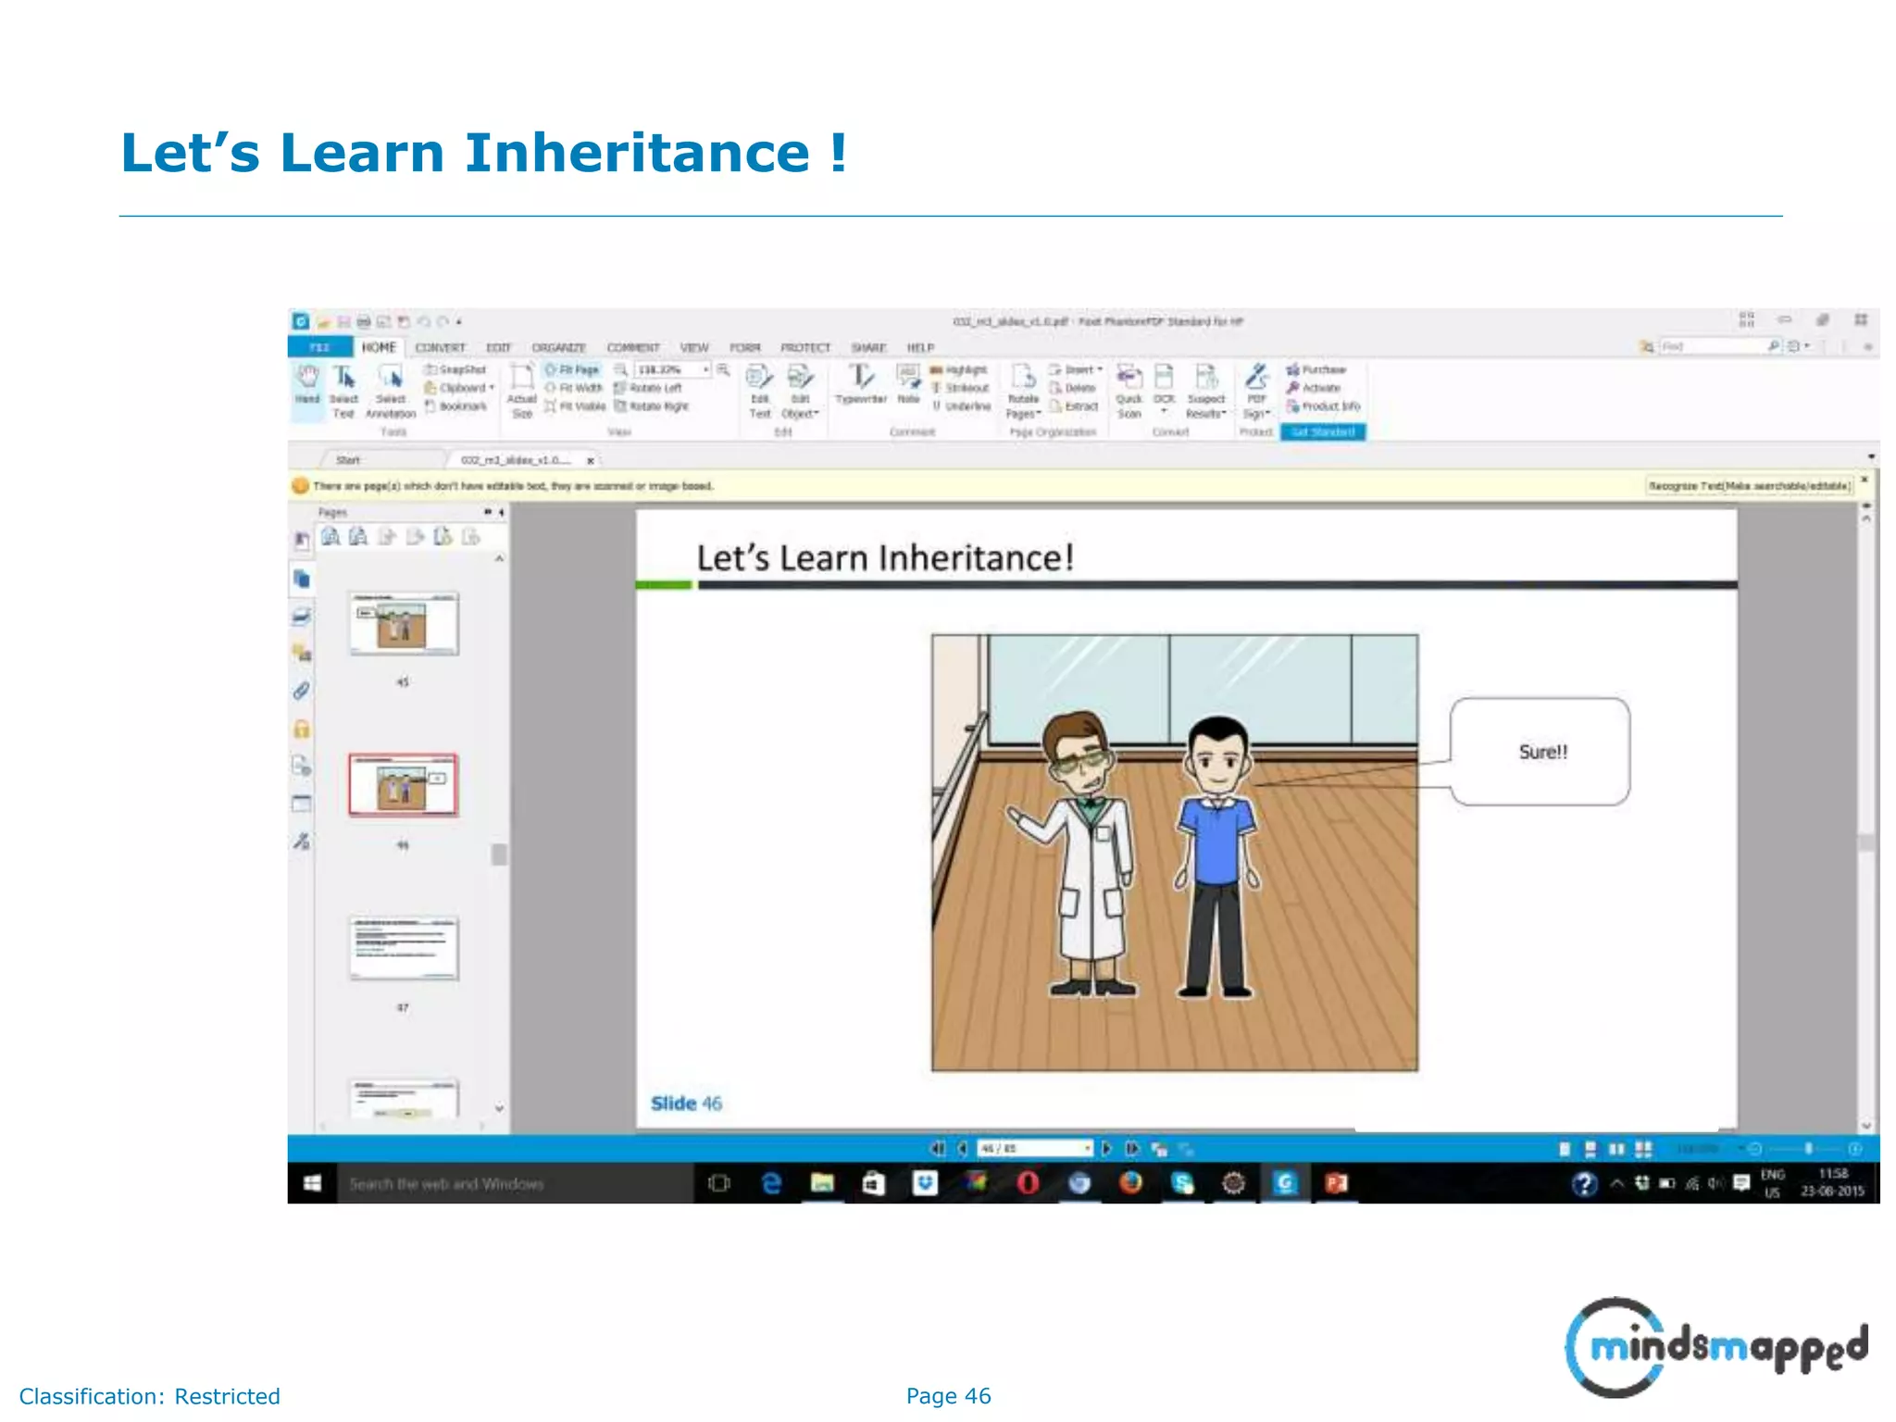Viewport: 1896px width, 1422px height.
Task: Open the security lock panel
Action: 302,729
